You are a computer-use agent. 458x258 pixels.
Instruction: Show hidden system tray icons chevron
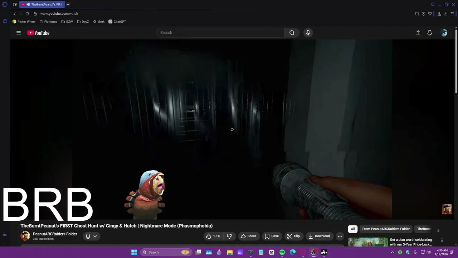click(392, 252)
